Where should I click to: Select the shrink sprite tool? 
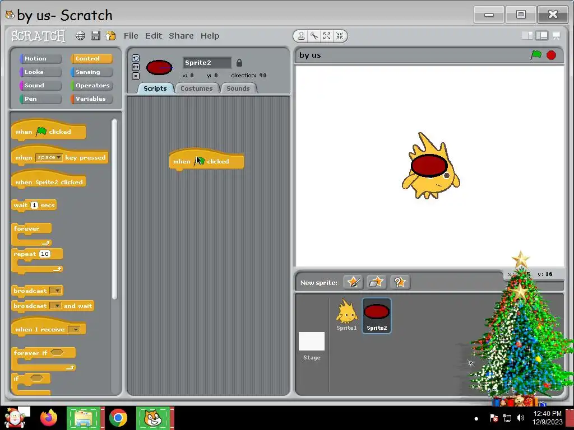pos(340,36)
